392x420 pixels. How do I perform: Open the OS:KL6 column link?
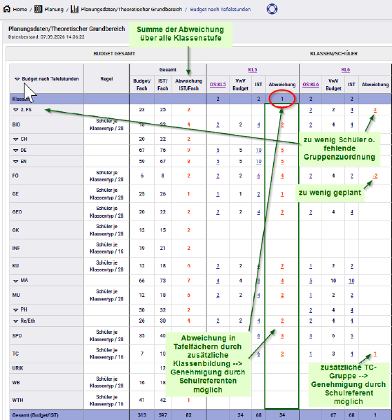coord(311,85)
